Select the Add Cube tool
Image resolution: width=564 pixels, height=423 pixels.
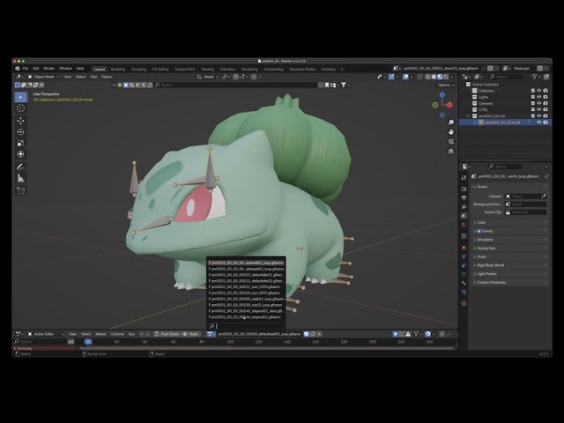click(x=20, y=190)
